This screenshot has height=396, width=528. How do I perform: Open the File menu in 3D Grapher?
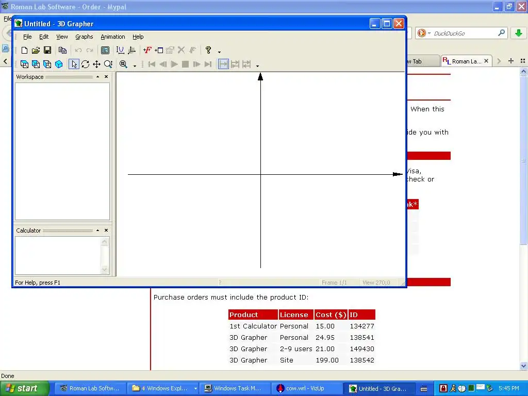(27, 37)
